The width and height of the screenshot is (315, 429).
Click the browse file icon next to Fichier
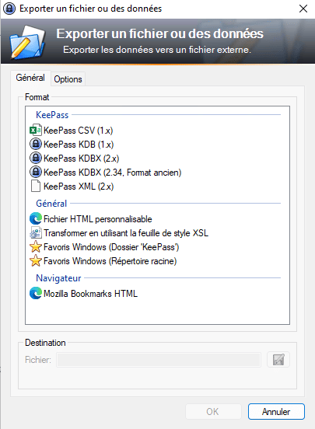click(278, 360)
